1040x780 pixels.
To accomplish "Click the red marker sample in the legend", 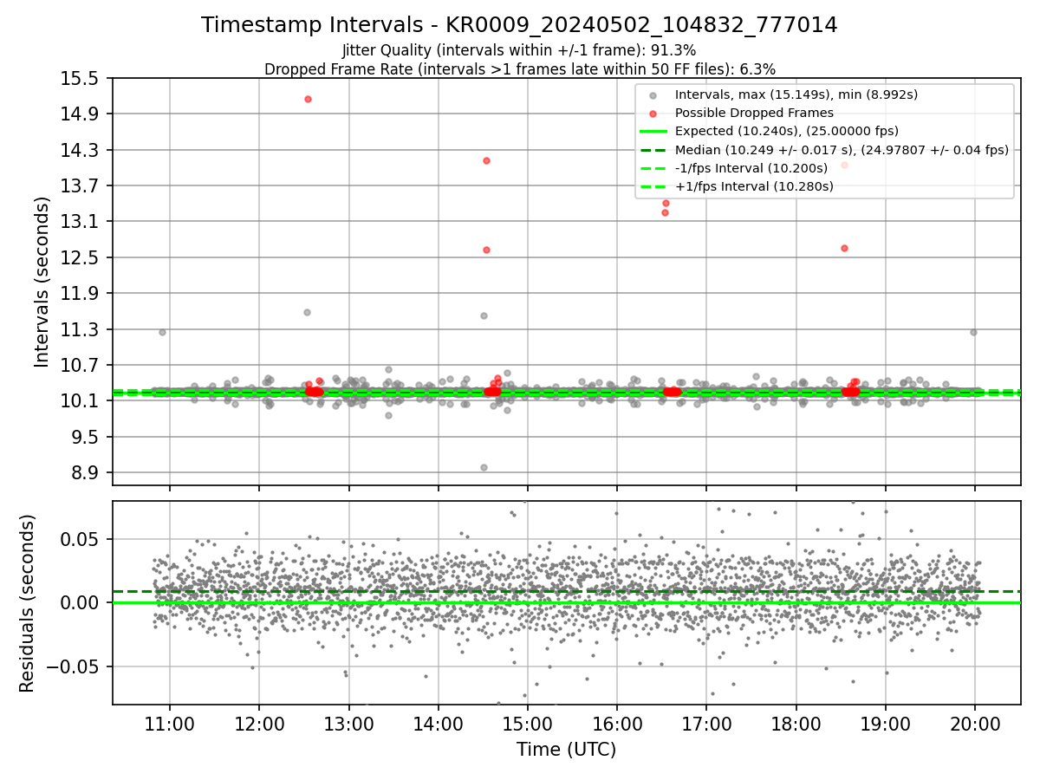I will (653, 114).
